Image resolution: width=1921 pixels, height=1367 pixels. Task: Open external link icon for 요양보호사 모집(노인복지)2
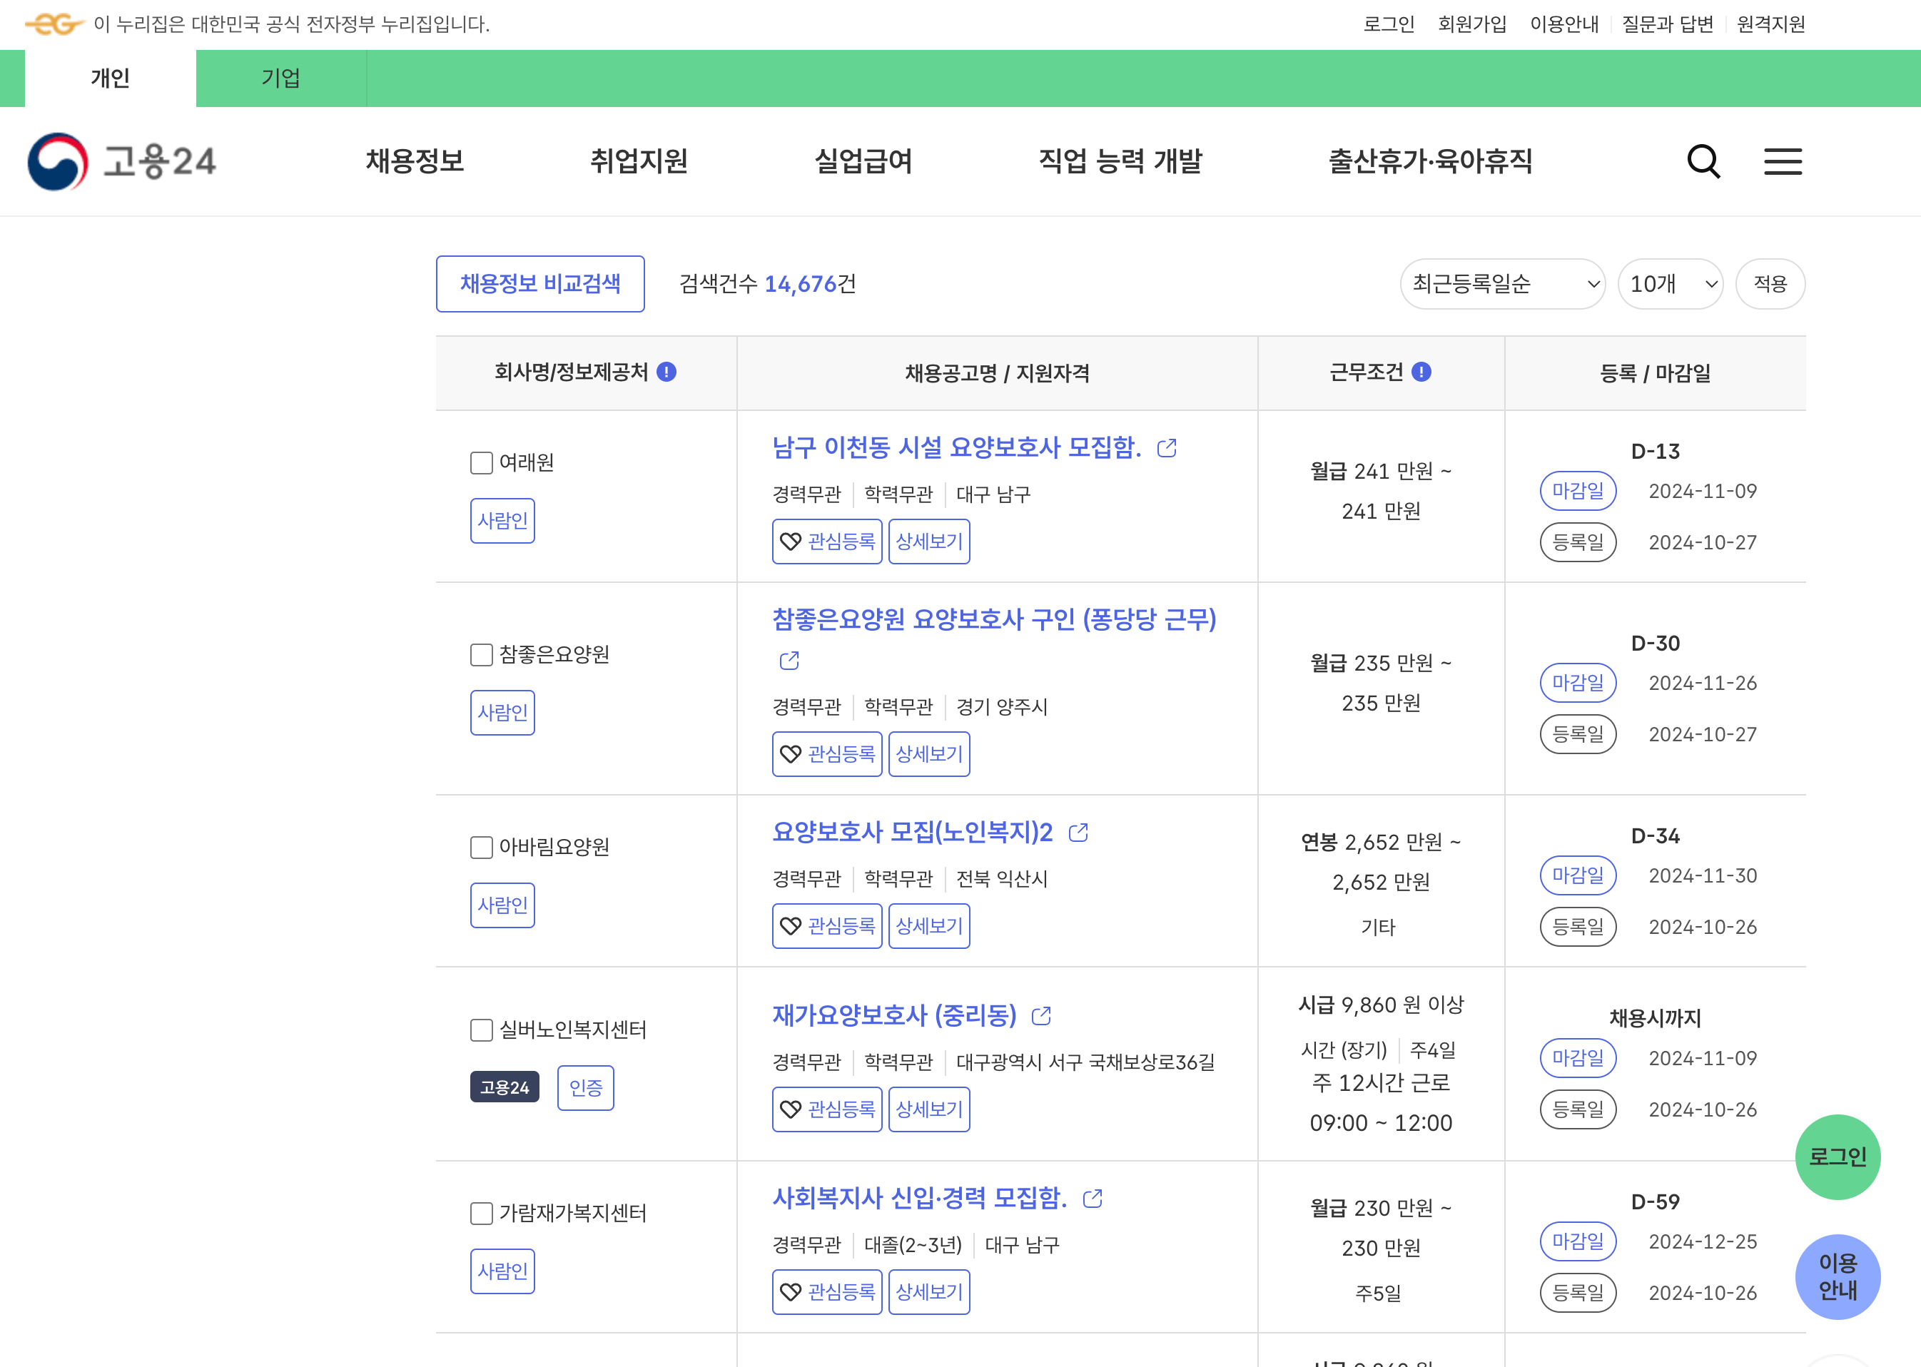point(1078,833)
